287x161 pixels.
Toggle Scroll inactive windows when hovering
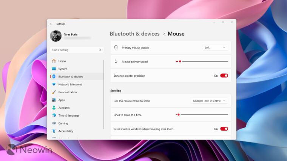(x=224, y=129)
